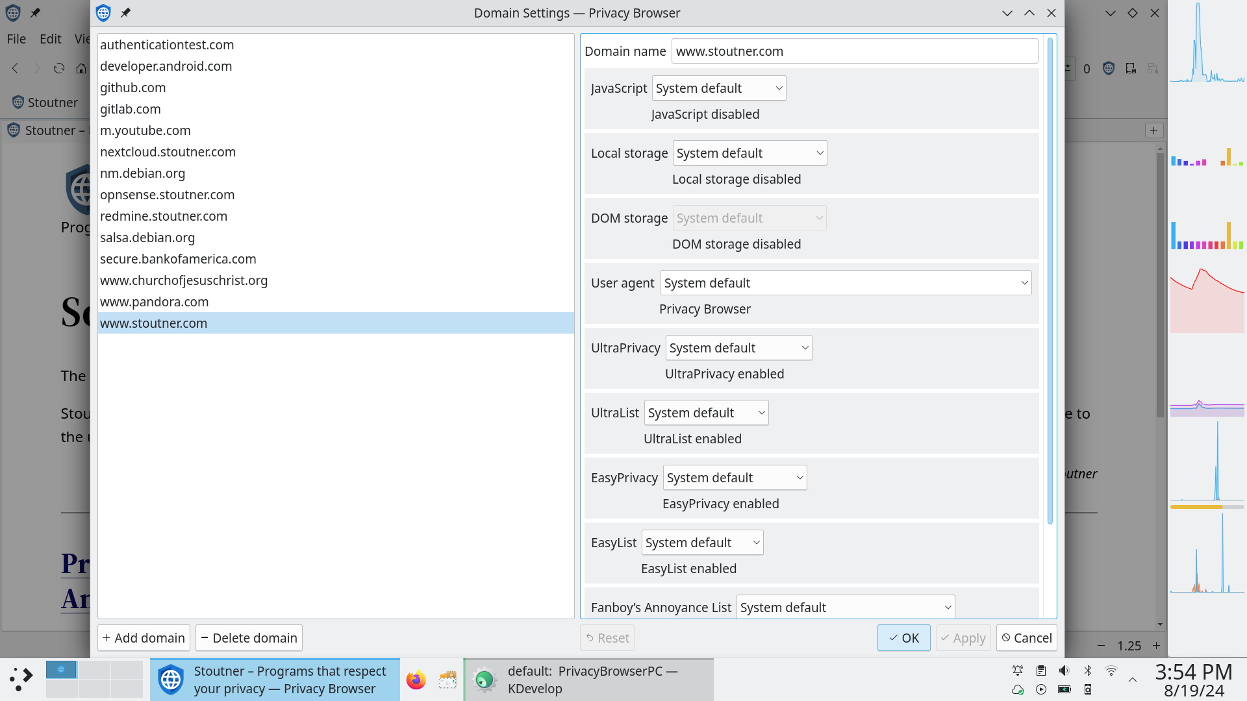Image resolution: width=1247 pixels, height=701 pixels.
Task: Click the Delete domain button
Action: click(x=249, y=638)
